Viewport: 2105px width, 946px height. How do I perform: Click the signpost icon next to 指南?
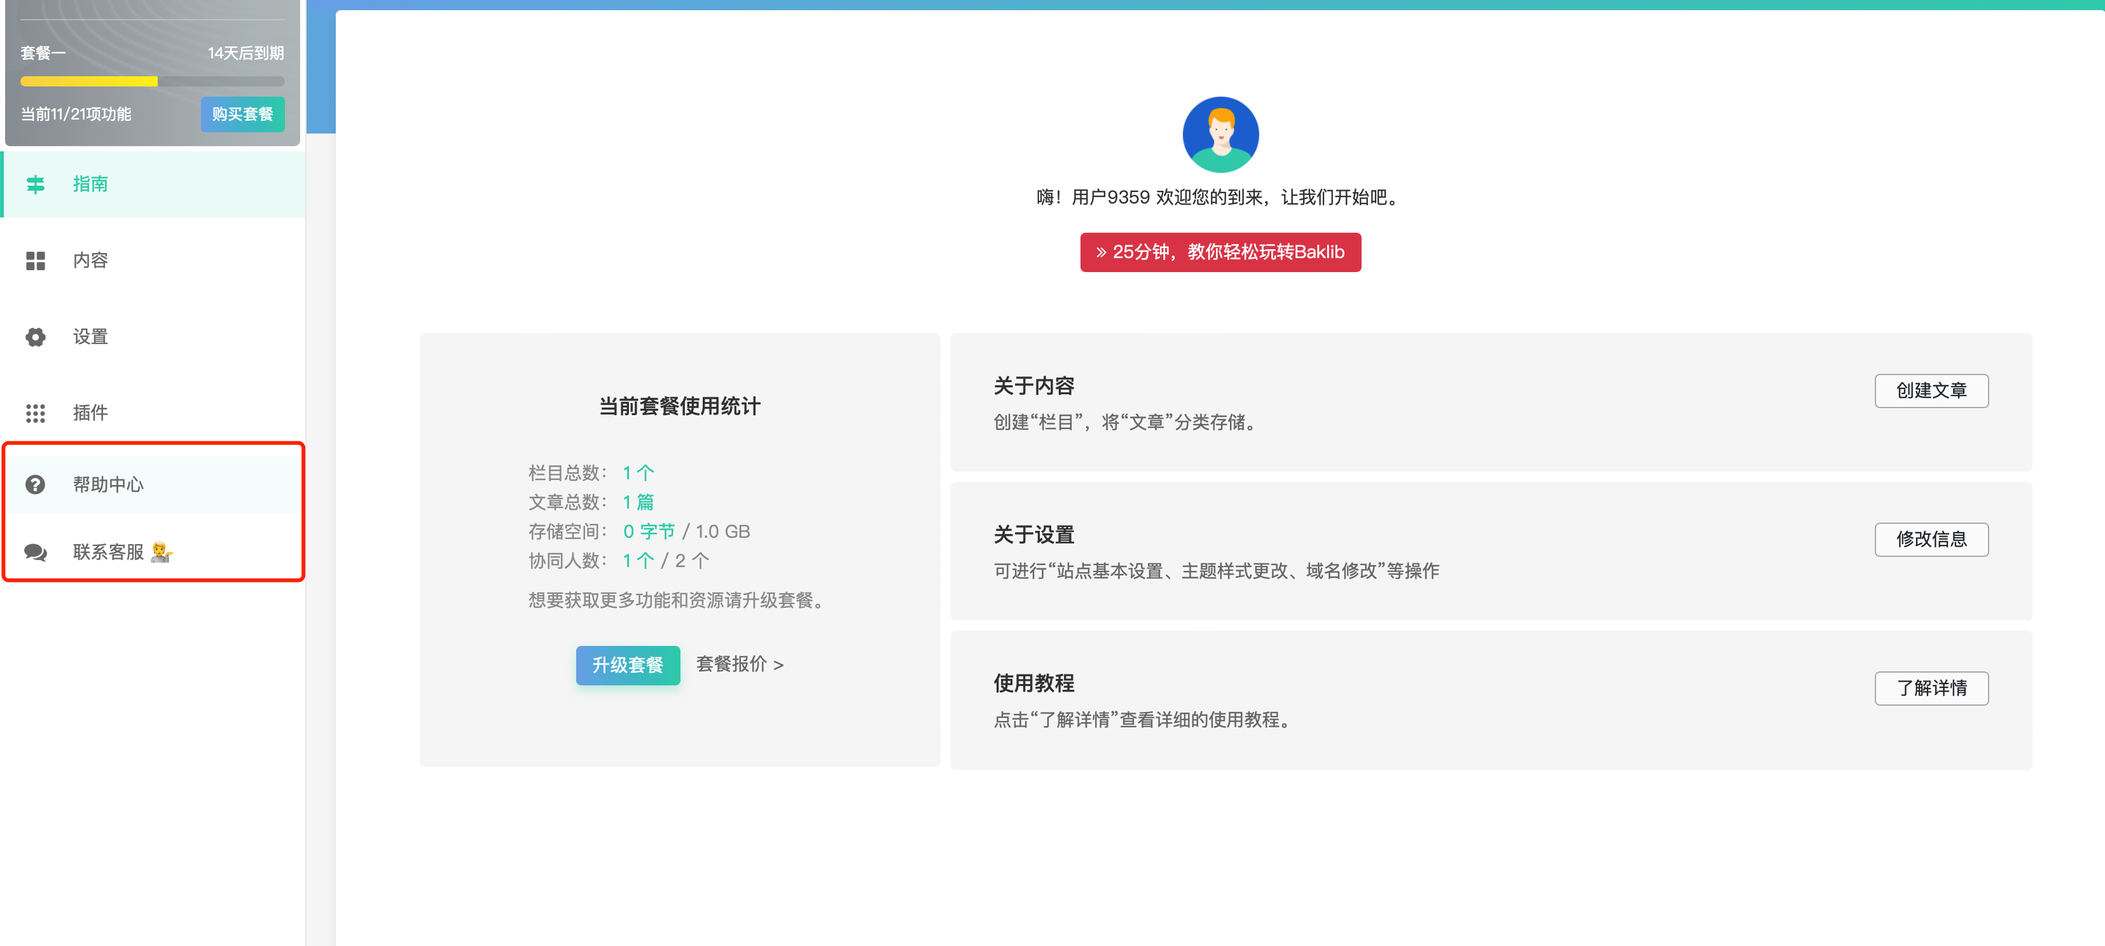[35, 184]
